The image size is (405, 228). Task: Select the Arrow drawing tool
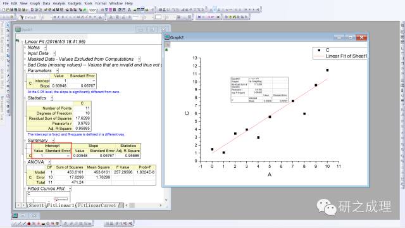click(x=8, y=76)
